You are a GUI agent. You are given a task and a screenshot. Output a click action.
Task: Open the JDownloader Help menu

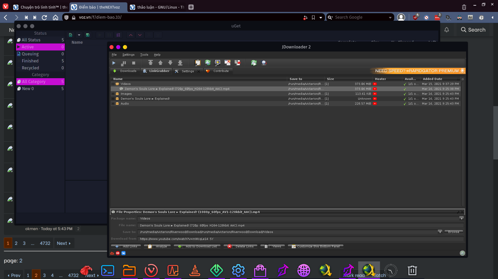pos(157,55)
